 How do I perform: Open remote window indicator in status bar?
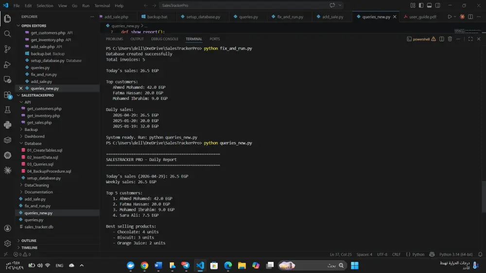click(5, 255)
